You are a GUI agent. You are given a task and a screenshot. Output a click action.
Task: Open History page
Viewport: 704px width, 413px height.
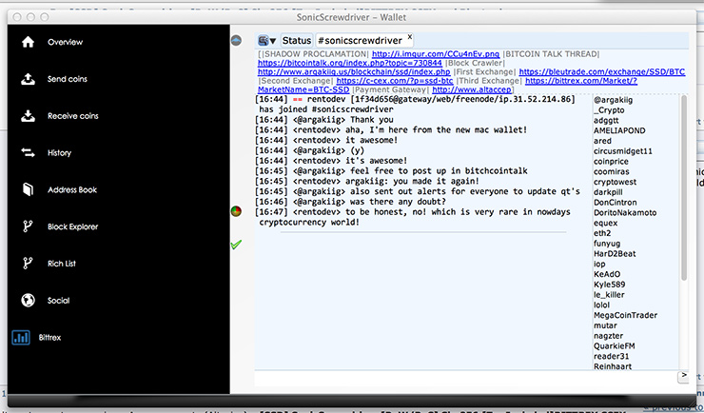pyautogui.click(x=60, y=153)
